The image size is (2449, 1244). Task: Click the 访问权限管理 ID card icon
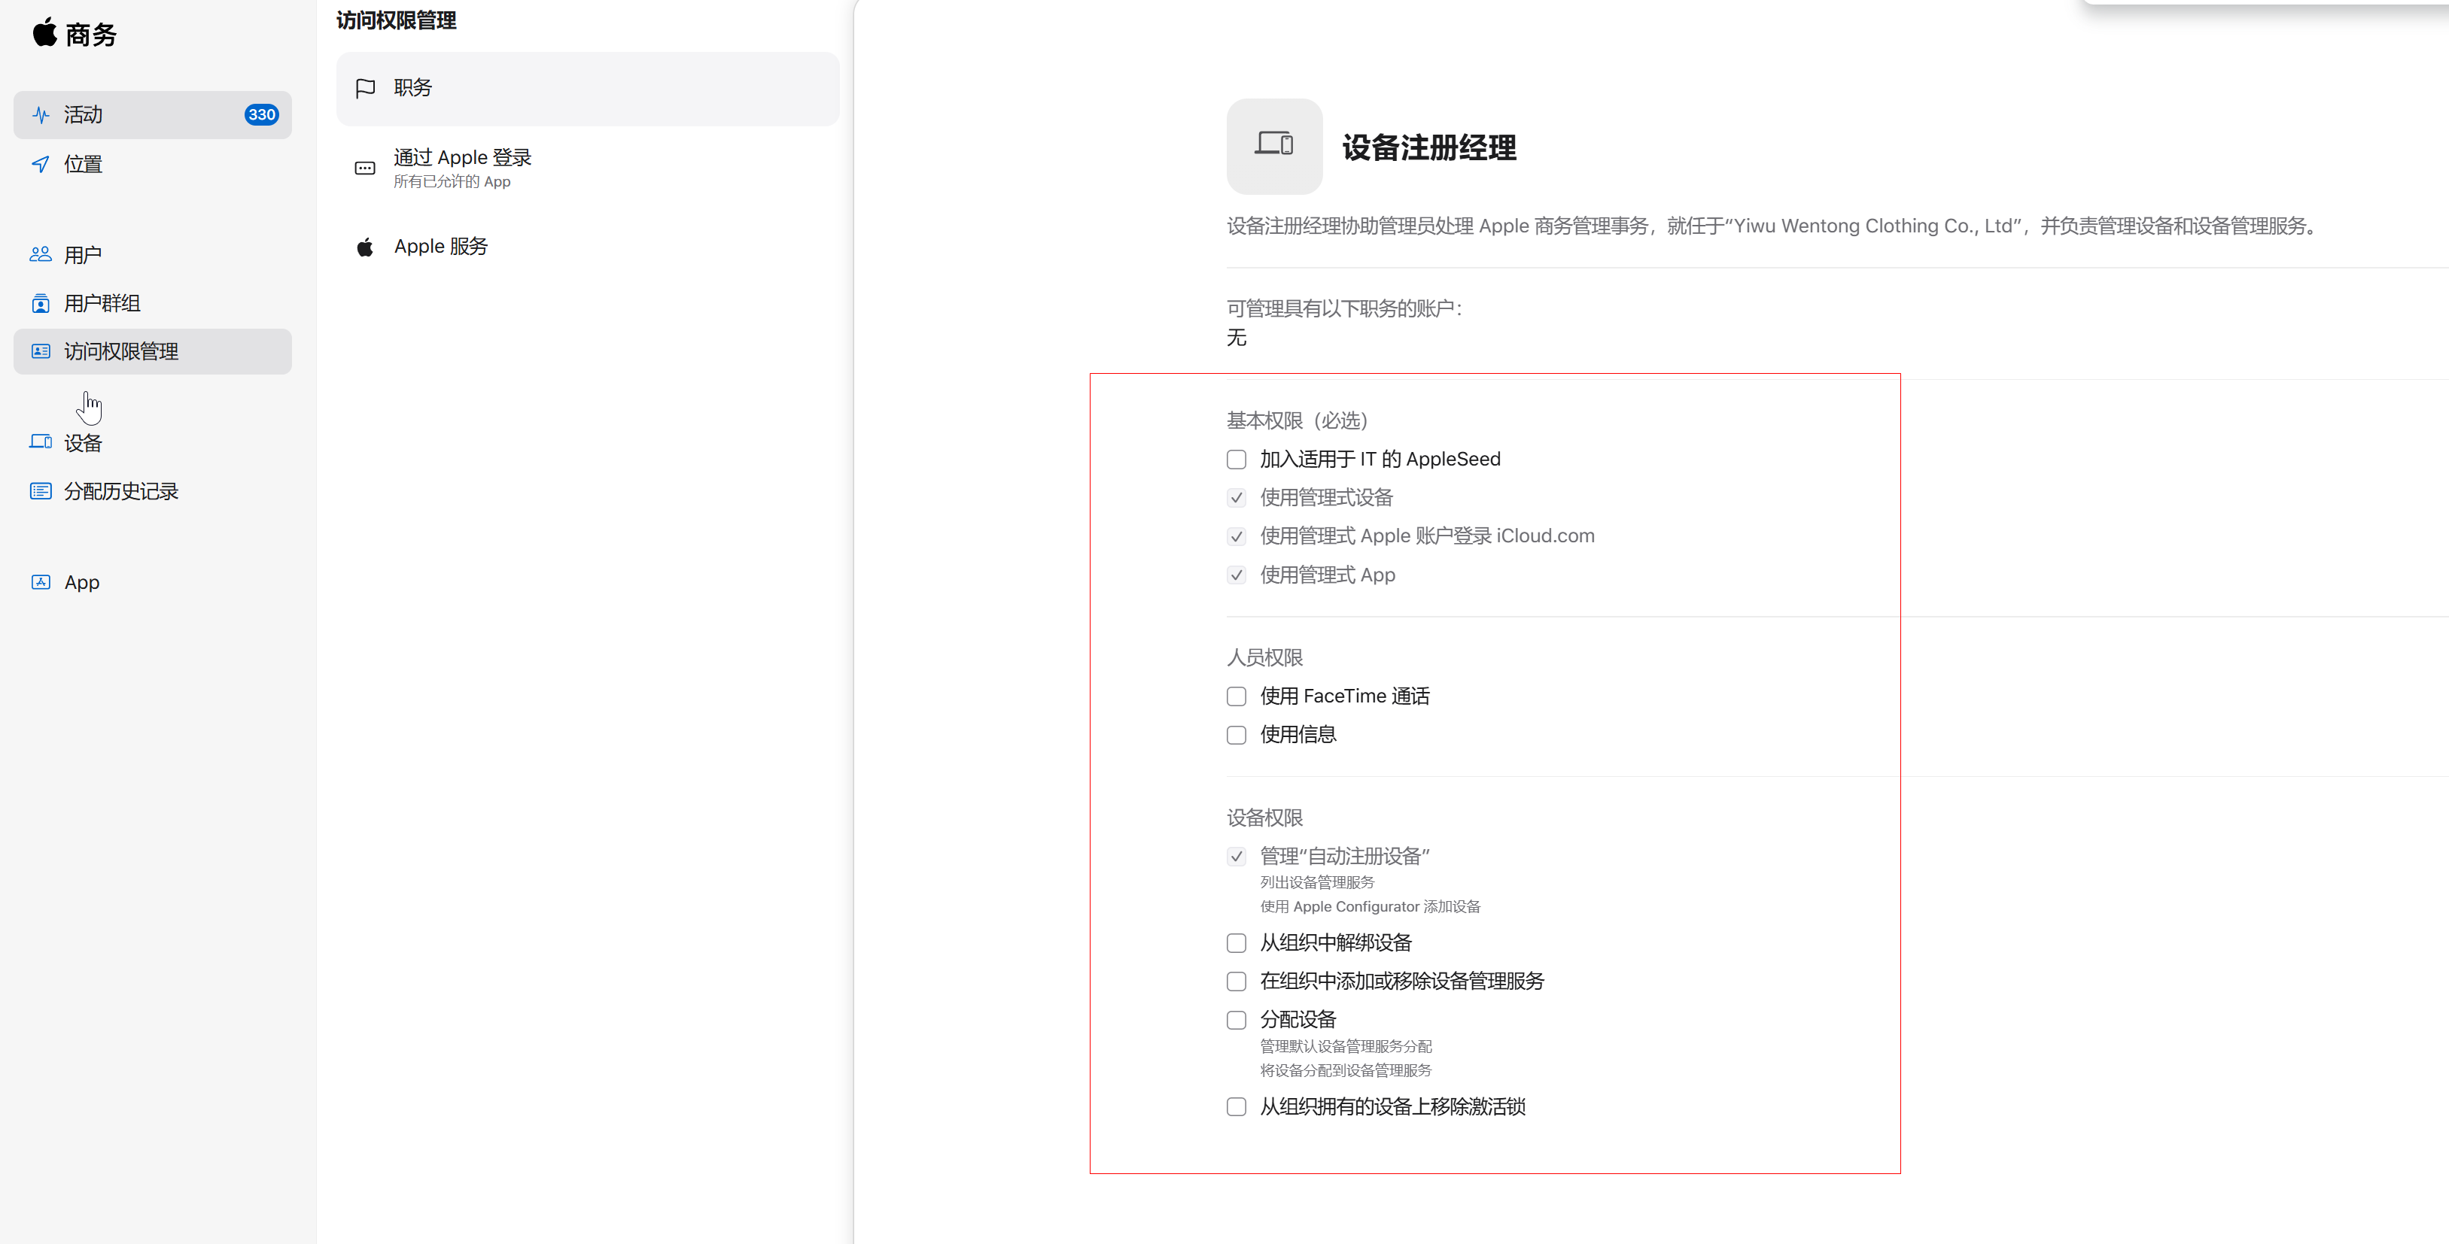click(41, 352)
